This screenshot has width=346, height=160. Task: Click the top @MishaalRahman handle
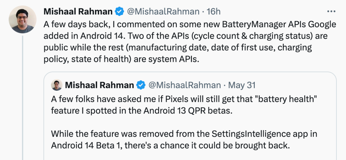[163, 12]
